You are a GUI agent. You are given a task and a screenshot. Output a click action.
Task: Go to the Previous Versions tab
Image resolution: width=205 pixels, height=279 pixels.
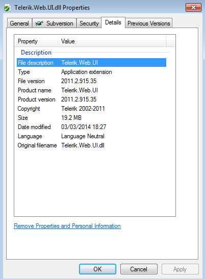click(148, 23)
